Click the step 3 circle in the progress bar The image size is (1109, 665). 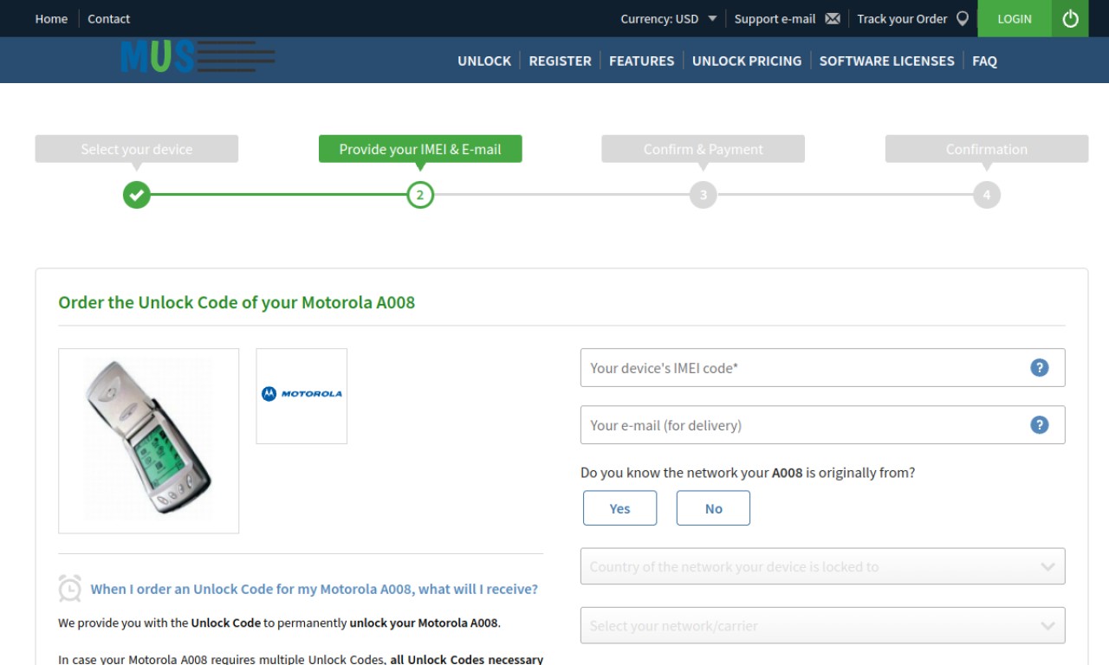(x=704, y=195)
